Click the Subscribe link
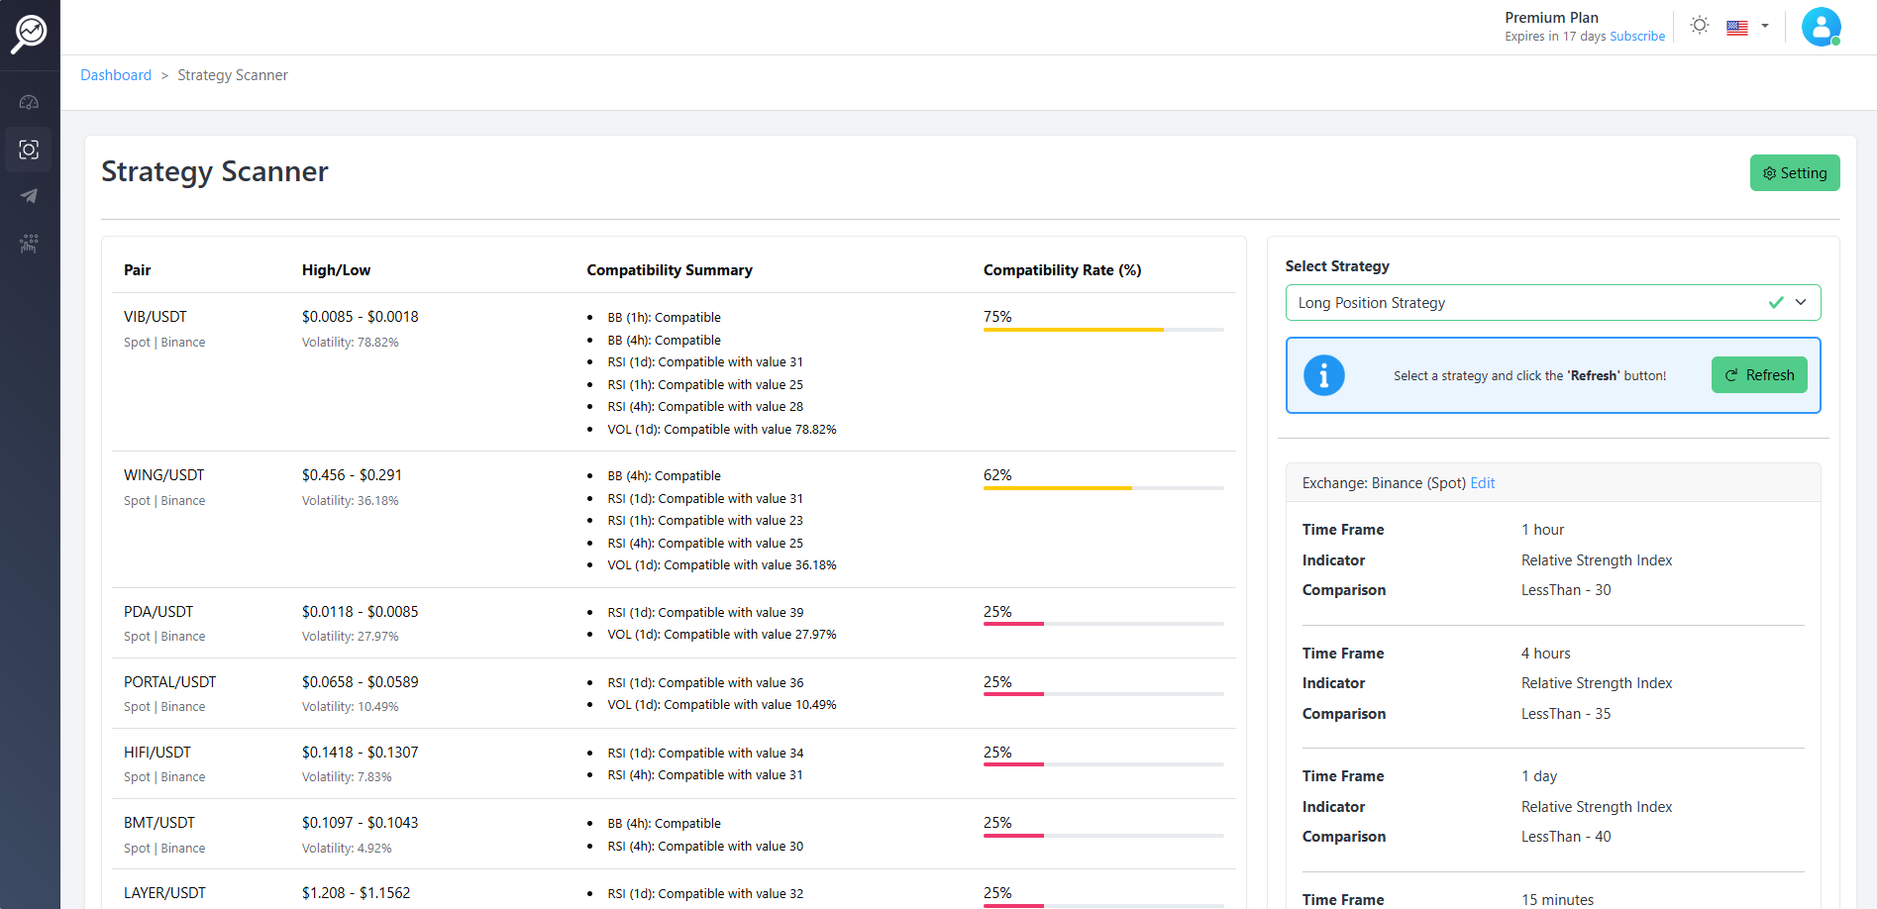 (x=1637, y=37)
